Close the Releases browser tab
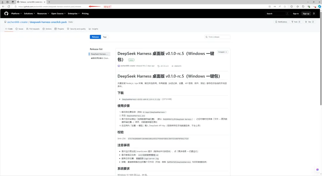The height and width of the screenshot is (176, 322). 44,2
